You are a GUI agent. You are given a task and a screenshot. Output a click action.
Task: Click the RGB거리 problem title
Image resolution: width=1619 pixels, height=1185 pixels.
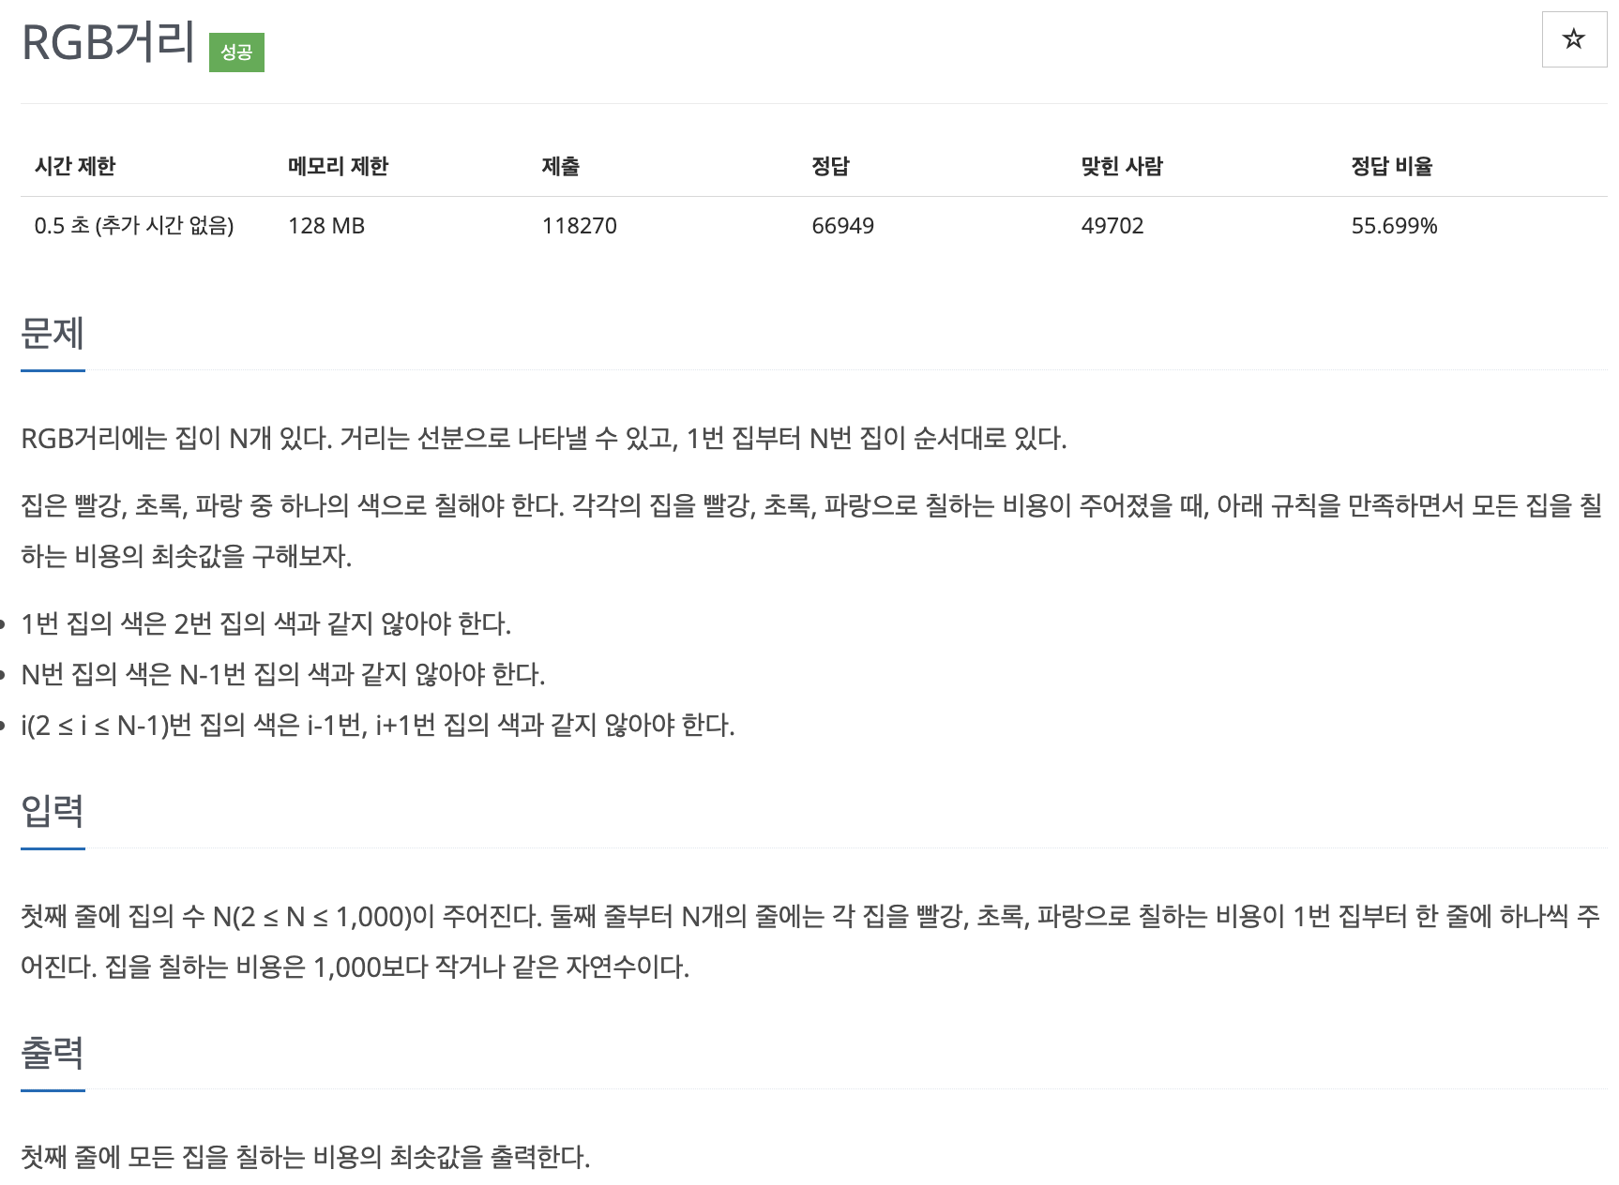[108, 42]
